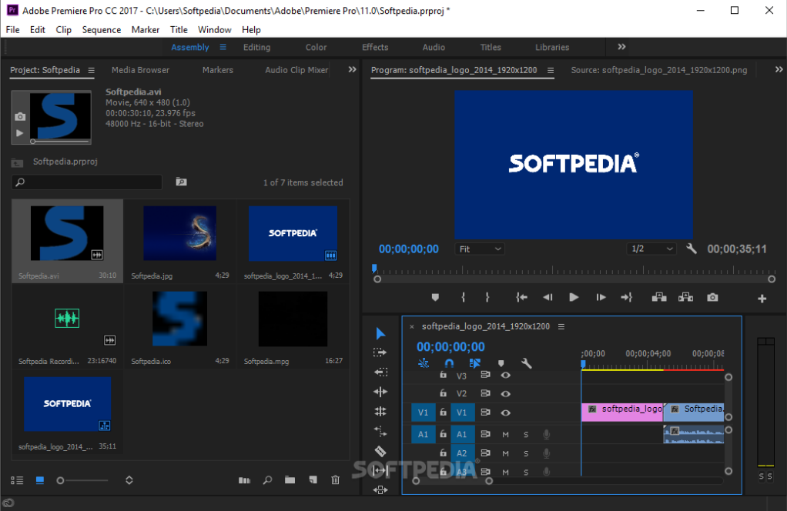The height and width of the screenshot is (511, 787).
Task: Toggle V3 track output eye
Action: point(505,375)
